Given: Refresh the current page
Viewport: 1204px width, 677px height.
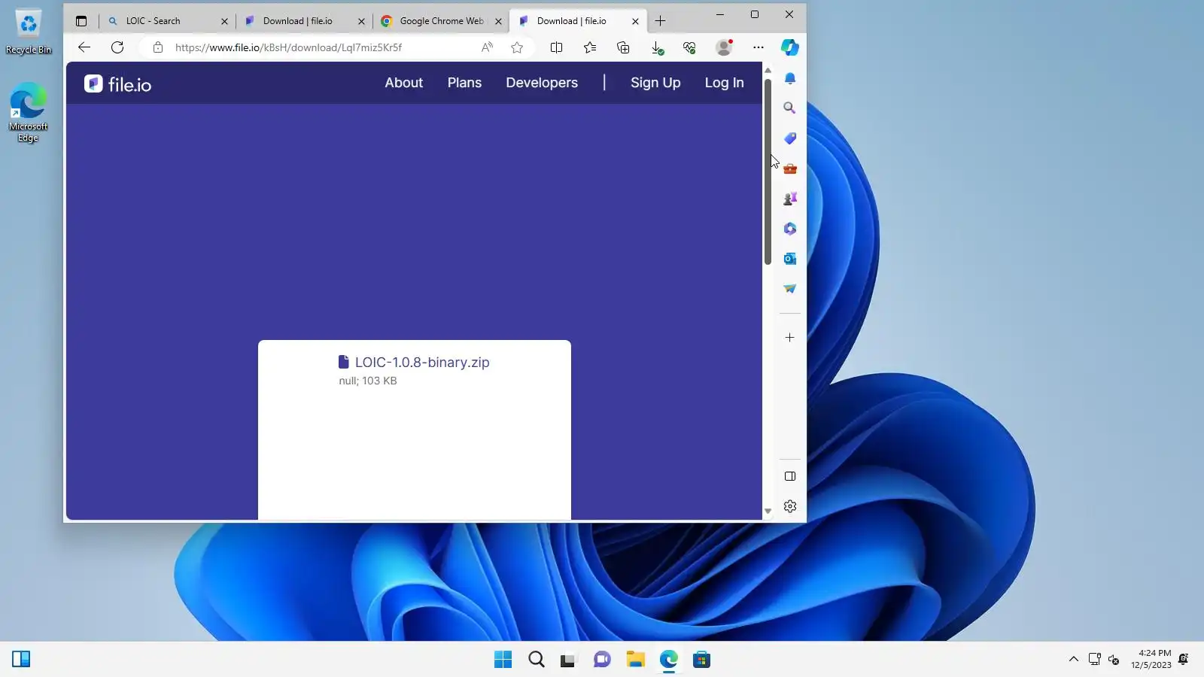Looking at the screenshot, I should [x=117, y=47].
